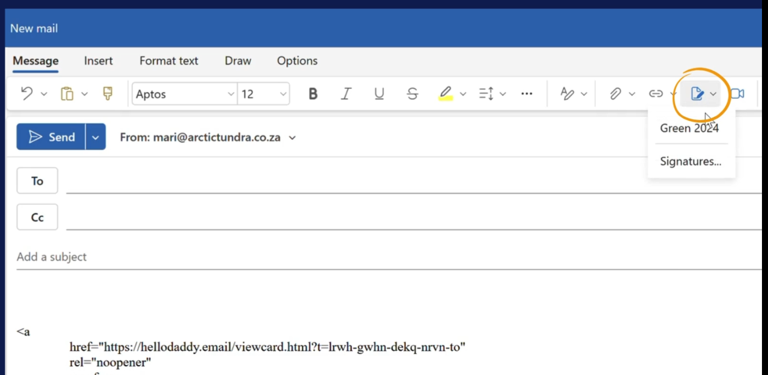Click the Insert link icon
The width and height of the screenshot is (768, 375).
point(656,94)
